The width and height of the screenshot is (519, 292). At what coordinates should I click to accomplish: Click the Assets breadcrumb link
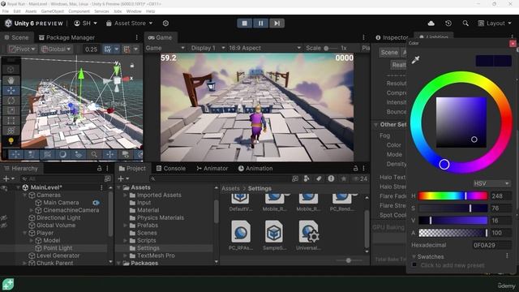[x=230, y=188]
